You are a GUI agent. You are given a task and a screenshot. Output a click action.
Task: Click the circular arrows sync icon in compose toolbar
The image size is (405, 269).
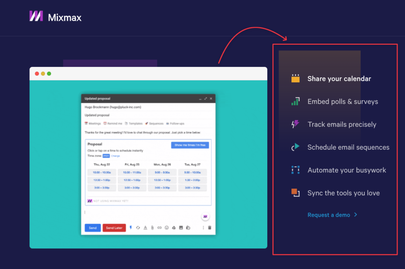(x=138, y=228)
